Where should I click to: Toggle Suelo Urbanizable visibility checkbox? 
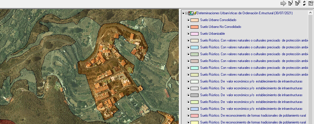(188, 34)
